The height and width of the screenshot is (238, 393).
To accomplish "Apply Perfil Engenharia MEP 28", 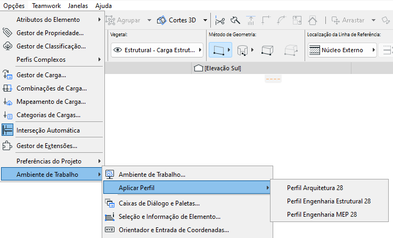I will pos(329,214).
